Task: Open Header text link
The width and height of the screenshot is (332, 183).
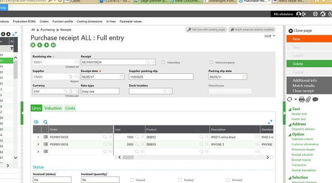Action: tap(299, 114)
